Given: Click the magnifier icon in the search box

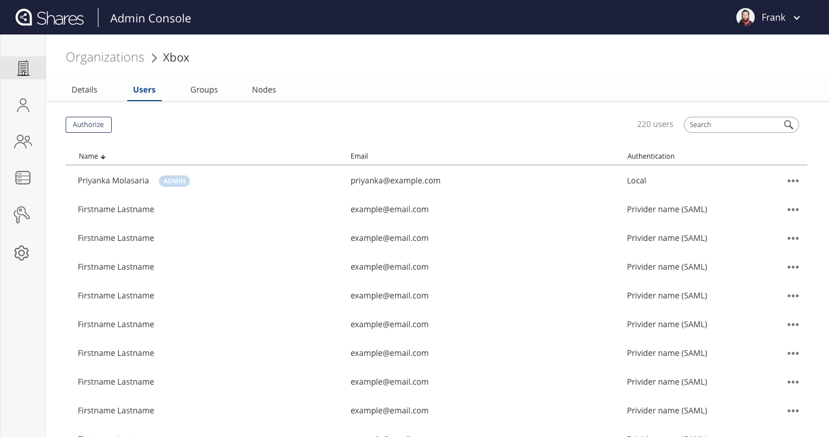Looking at the screenshot, I should (x=788, y=125).
